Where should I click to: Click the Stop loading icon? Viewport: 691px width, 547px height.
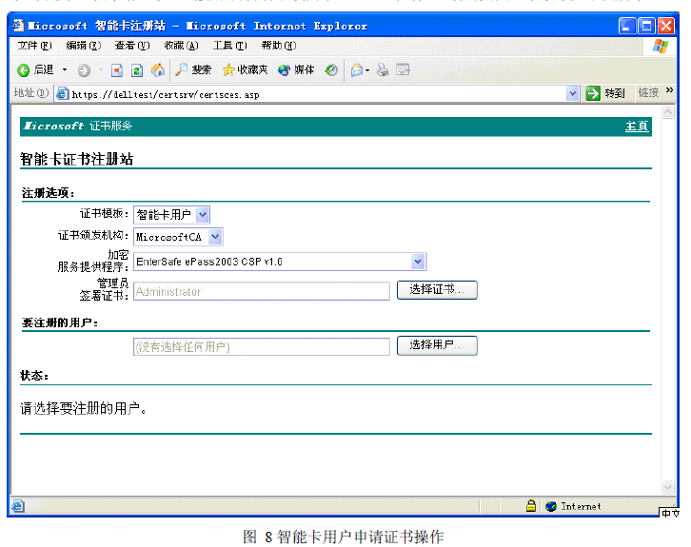(117, 70)
